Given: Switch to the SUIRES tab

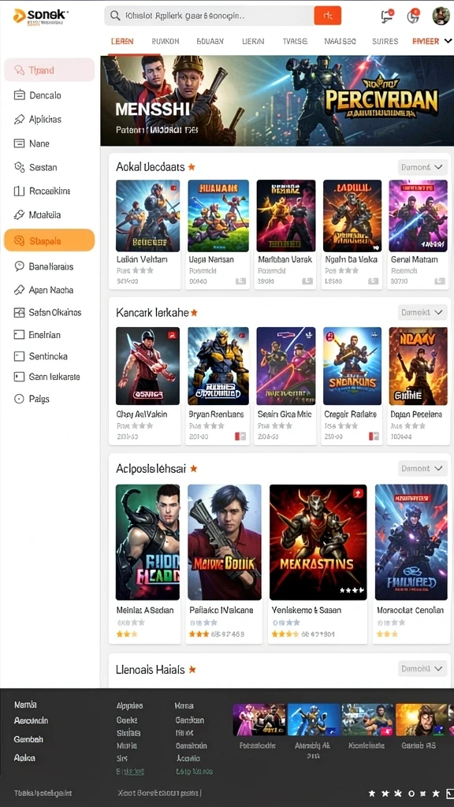Looking at the screenshot, I should pos(385,41).
